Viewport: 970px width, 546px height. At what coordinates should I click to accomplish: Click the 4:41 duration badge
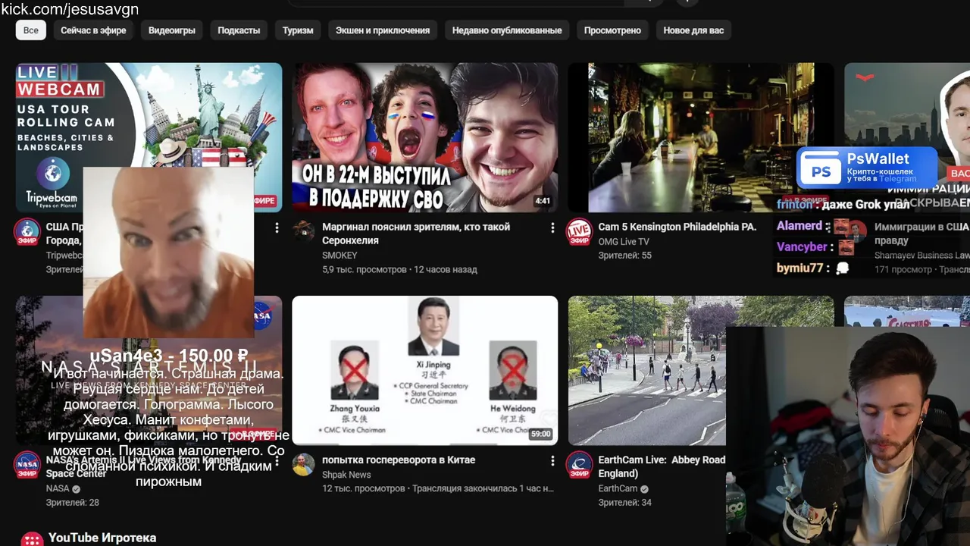[543, 201]
